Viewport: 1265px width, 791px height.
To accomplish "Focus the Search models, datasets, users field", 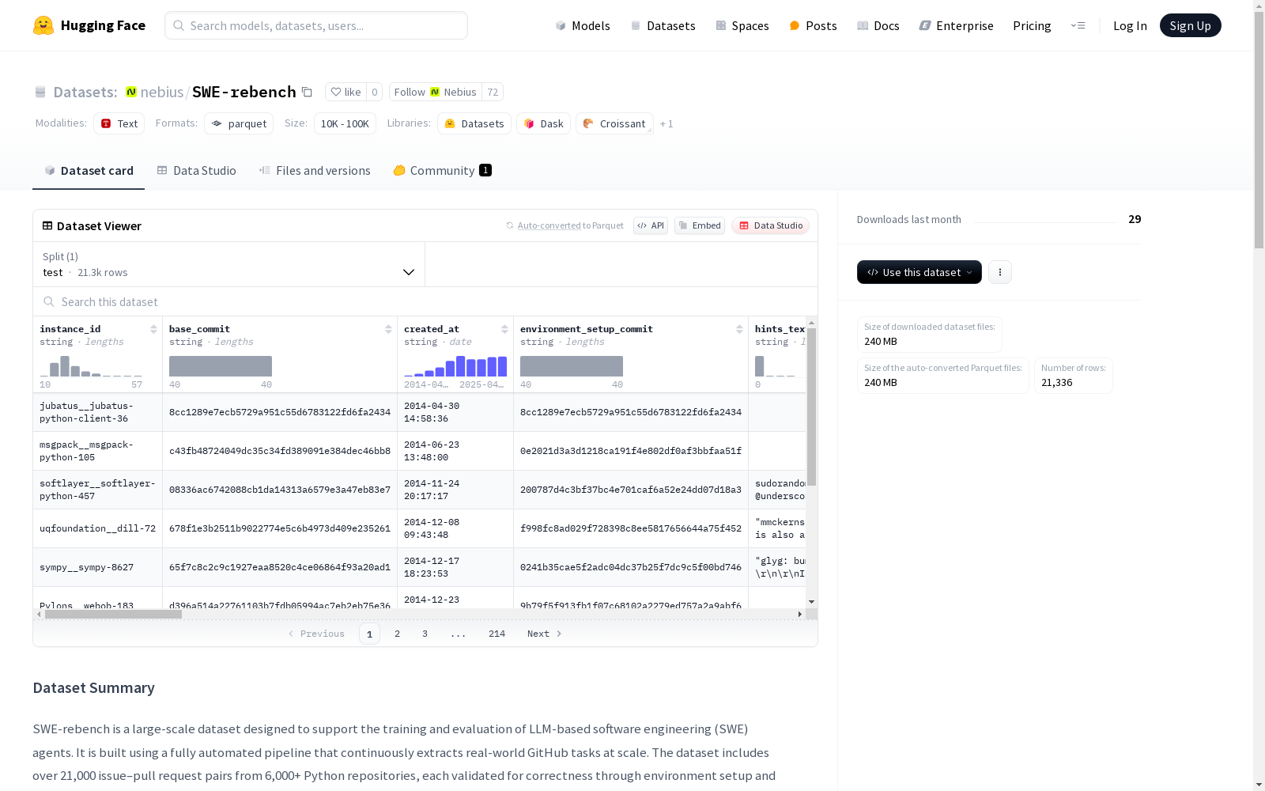I will tap(316, 25).
